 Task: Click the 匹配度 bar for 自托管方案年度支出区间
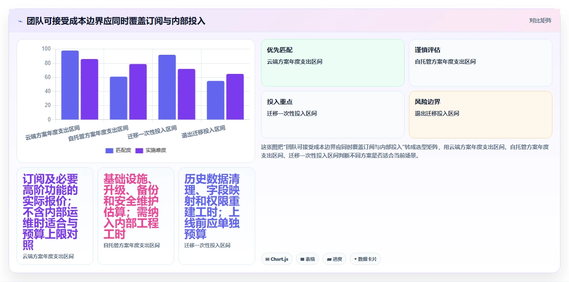point(118,98)
